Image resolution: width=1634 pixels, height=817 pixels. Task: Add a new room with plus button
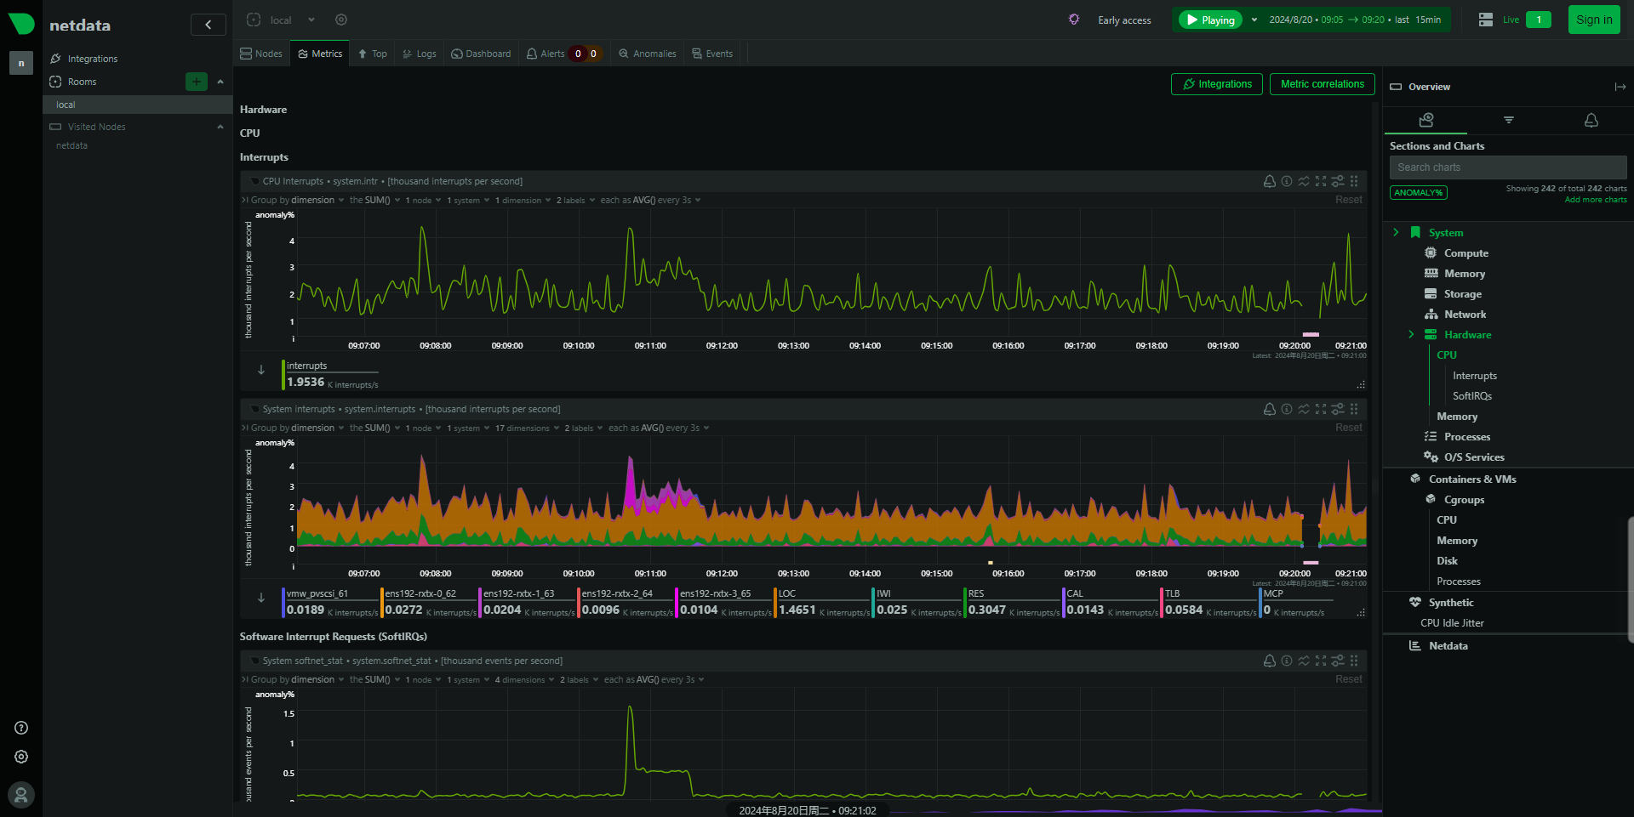point(197,82)
